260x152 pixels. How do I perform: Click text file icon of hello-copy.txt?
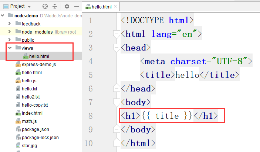point(18,105)
